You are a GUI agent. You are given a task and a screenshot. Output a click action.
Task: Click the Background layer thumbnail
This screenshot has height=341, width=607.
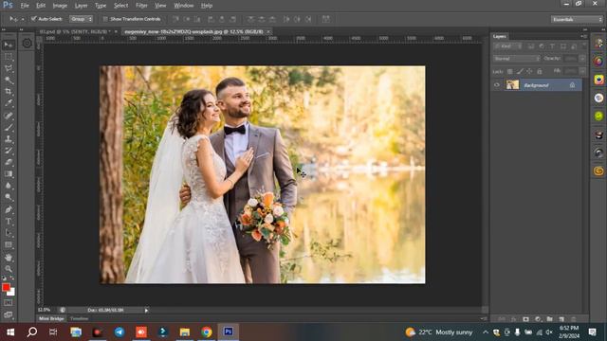(x=512, y=85)
